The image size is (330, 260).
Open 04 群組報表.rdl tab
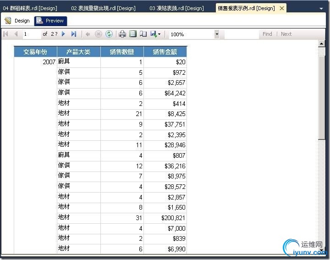tap(30, 8)
